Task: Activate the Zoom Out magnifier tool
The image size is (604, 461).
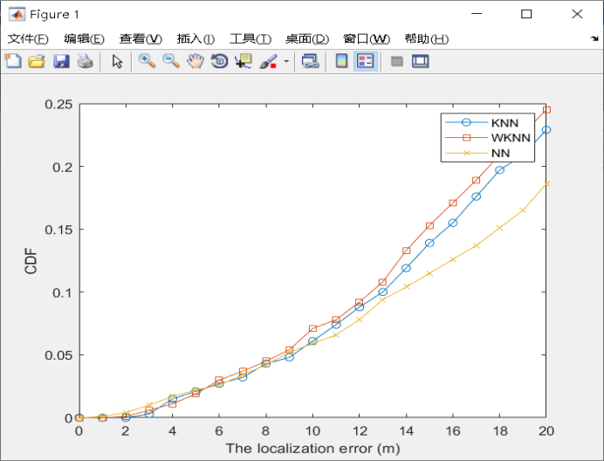Action: click(171, 61)
